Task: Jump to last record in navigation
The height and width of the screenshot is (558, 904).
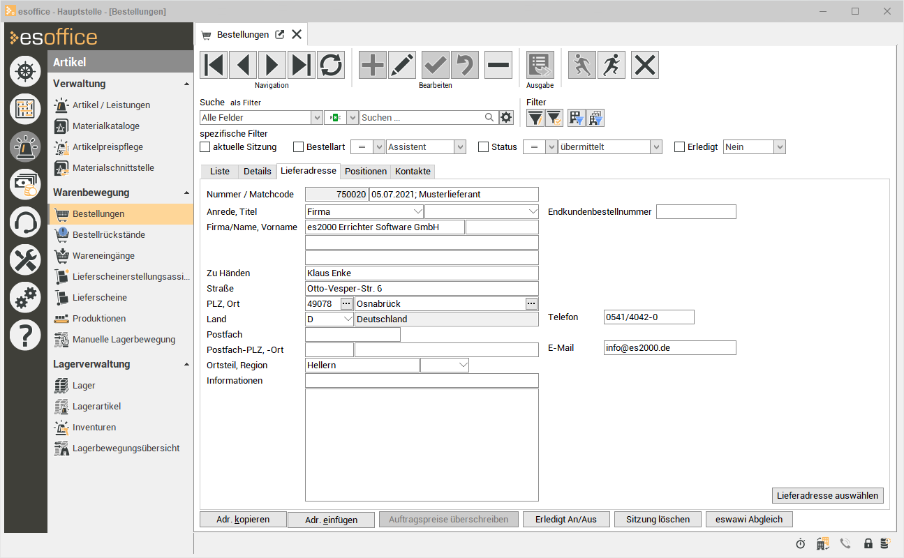Action: pyautogui.click(x=302, y=65)
